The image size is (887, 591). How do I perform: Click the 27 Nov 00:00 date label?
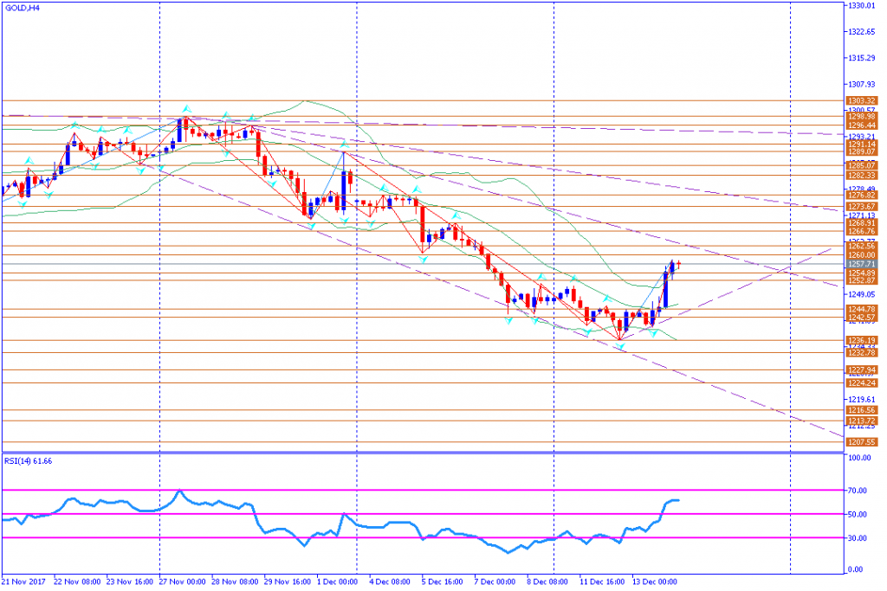(182, 582)
